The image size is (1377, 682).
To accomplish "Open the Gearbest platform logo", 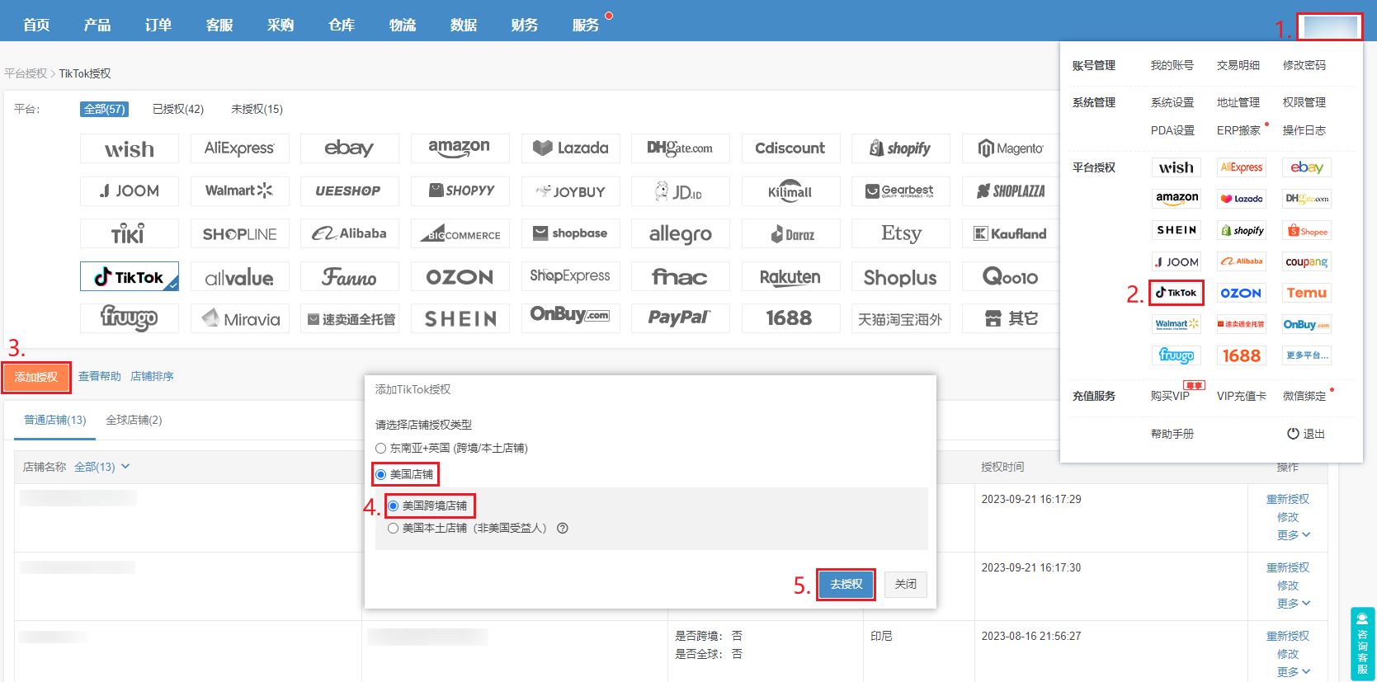I will pyautogui.click(x=901, y=191).
